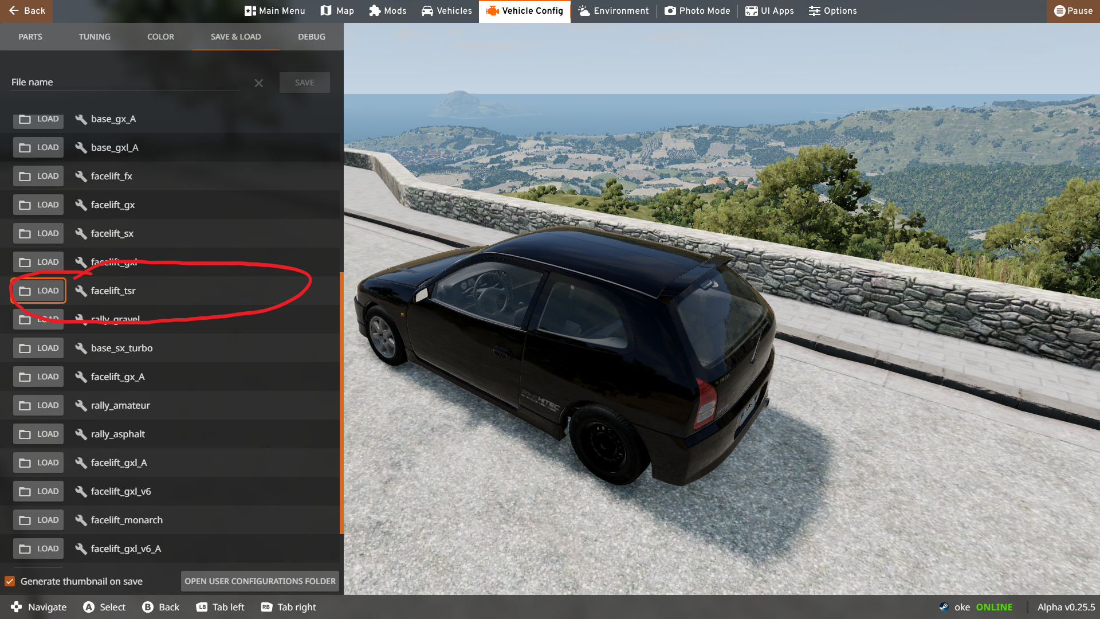Click the wrench icon beside rally_amateur
The width and height of the screenshot is (1100, 619).
[81, 405]
